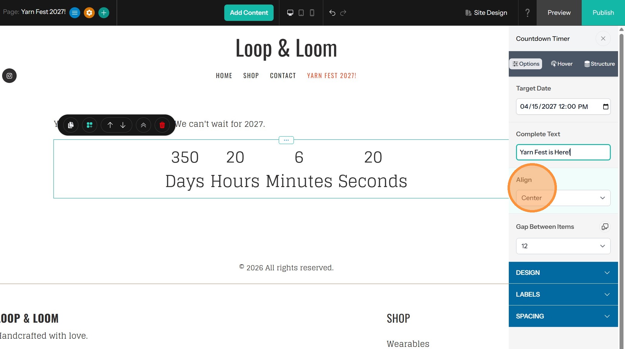Expand the DESIGN section
This screenshot has width=625, height=349.
[x=563, y=273]
